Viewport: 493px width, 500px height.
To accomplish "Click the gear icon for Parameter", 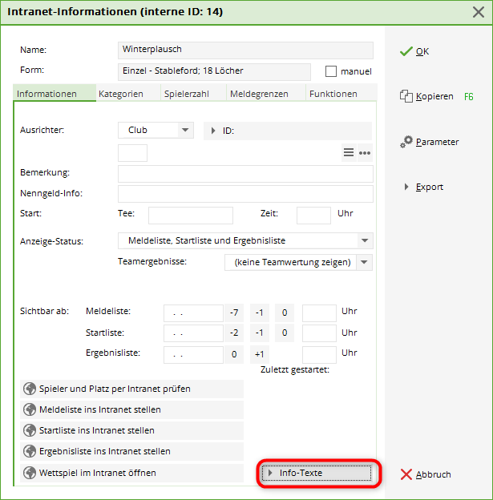I will click(406, 142).
